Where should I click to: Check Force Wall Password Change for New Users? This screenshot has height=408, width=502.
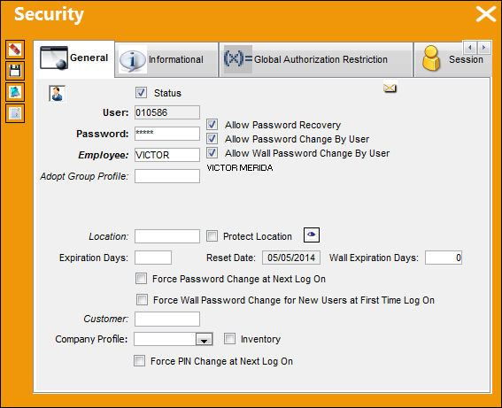(142, 300)
